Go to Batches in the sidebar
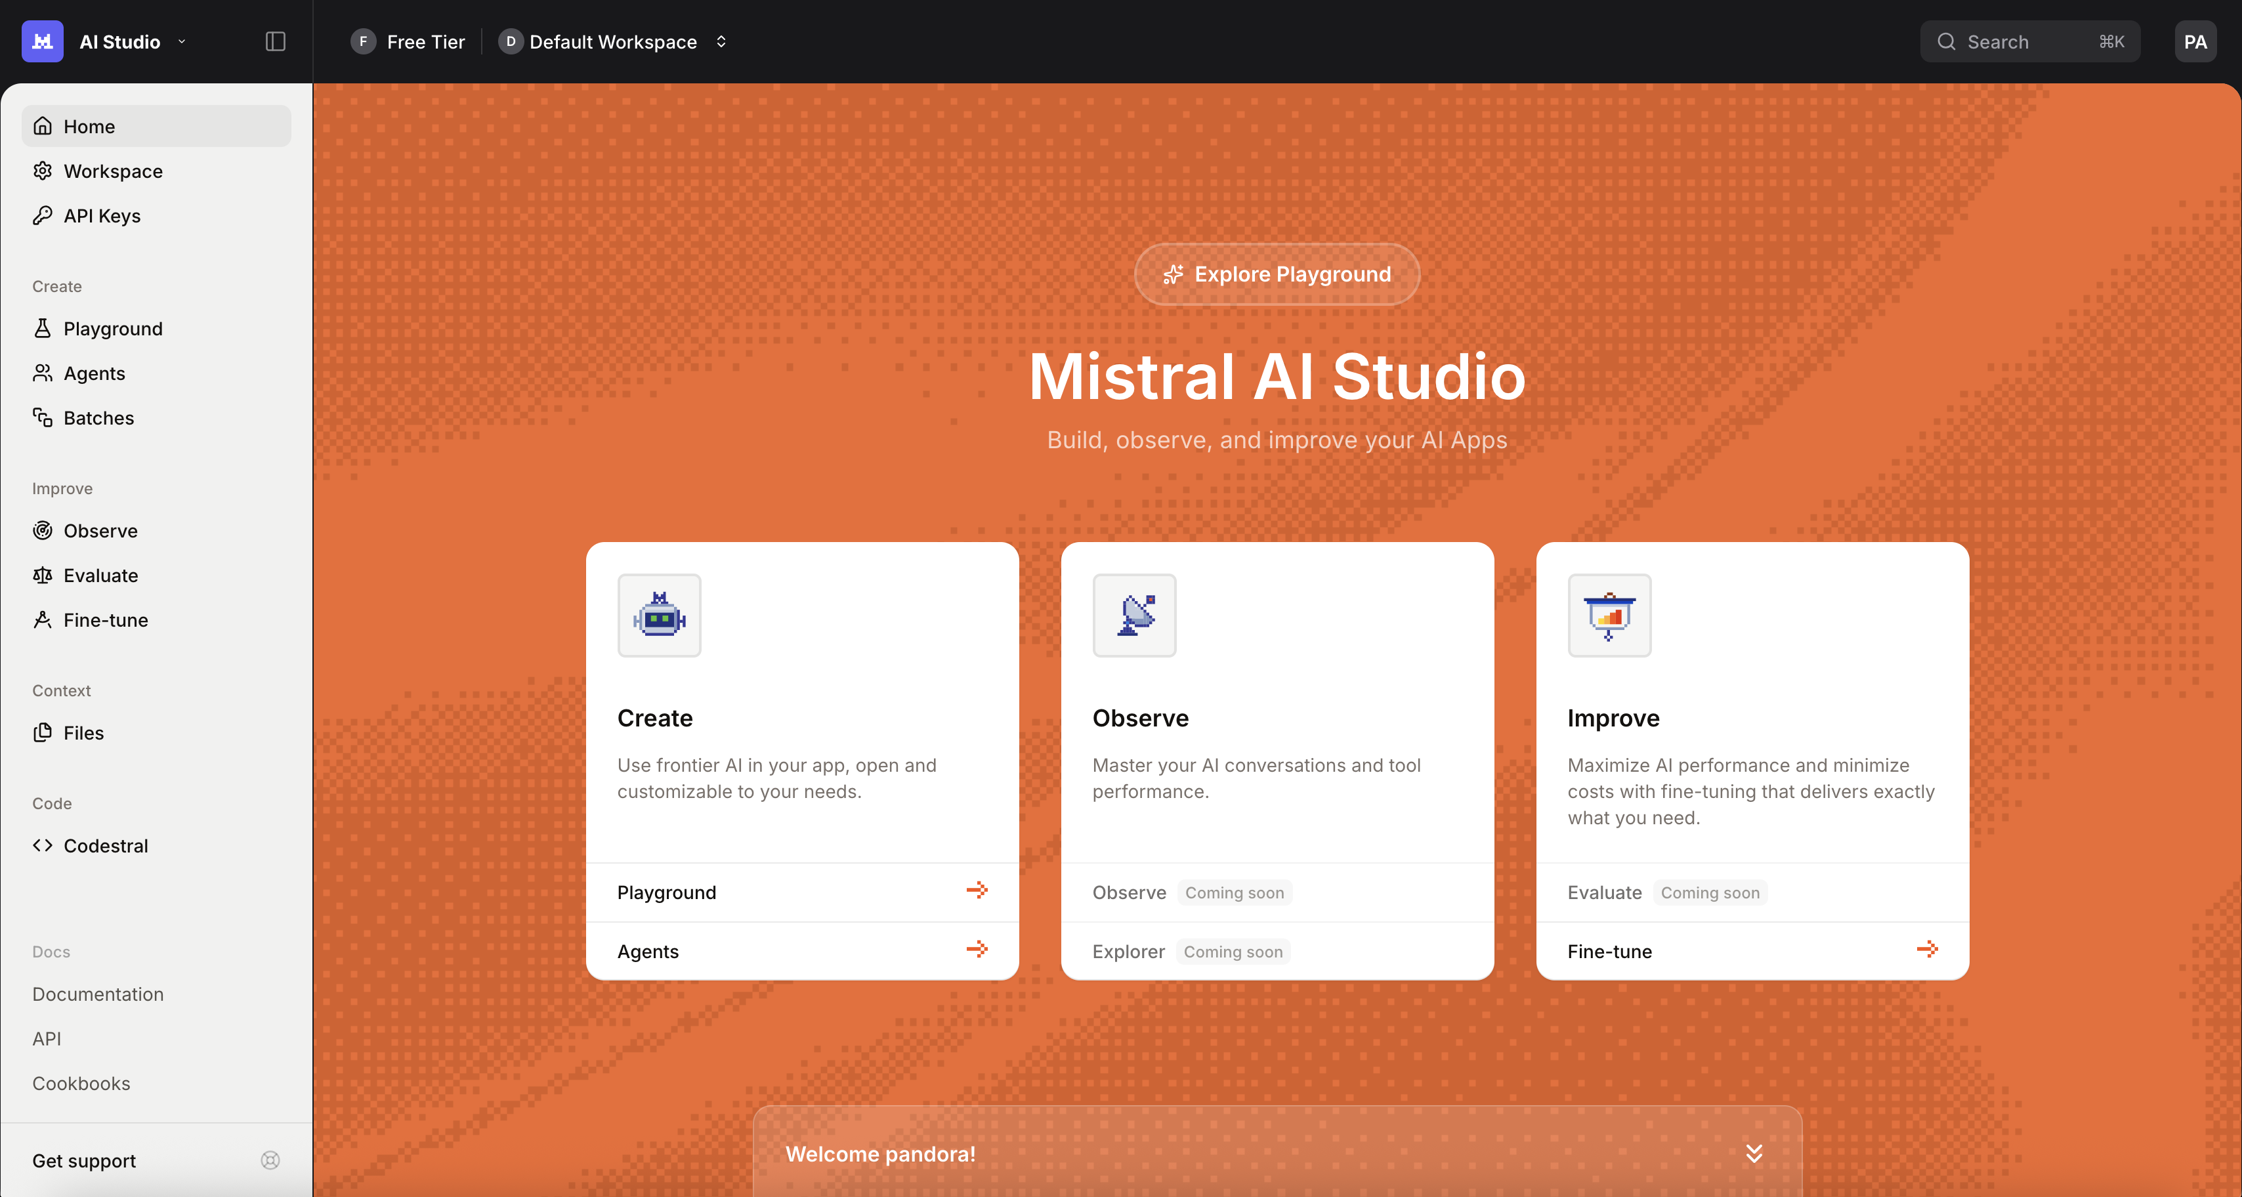This screenshot has width=2242, height=1197. pyautogui.click(x=98, y=418)
